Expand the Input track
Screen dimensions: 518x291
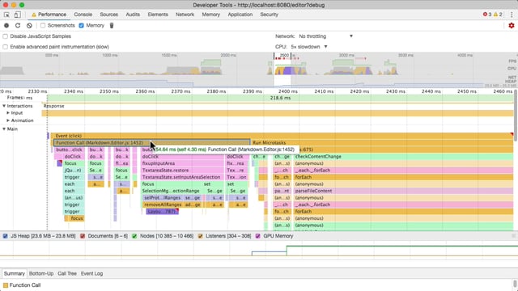[8, 113]
